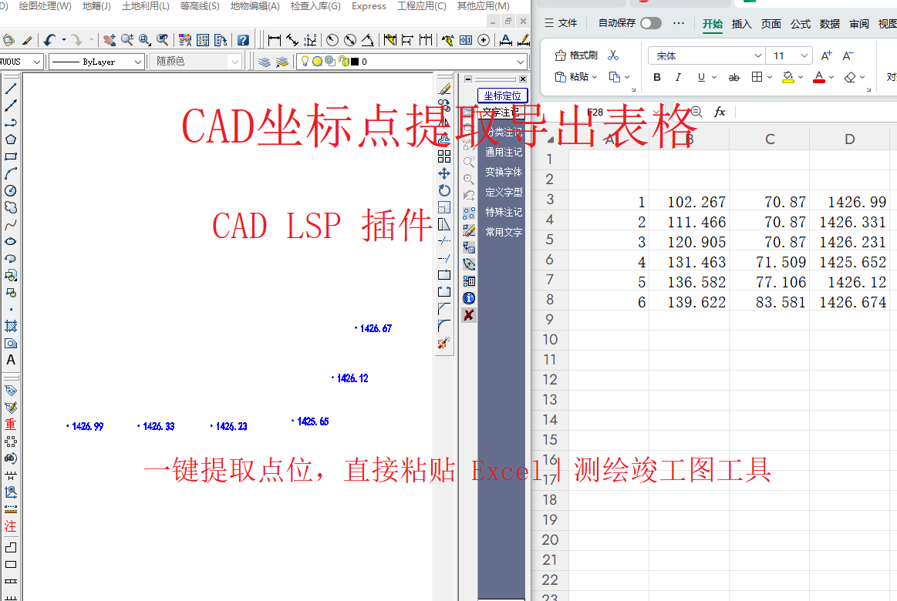Image resolution: width=897 pixels, height=601 pixels.
Task: Toggle strikethrough formatting
Action: coord(733,77)
